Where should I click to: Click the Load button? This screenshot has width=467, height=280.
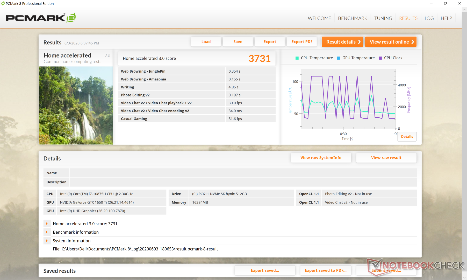(206, 42)
